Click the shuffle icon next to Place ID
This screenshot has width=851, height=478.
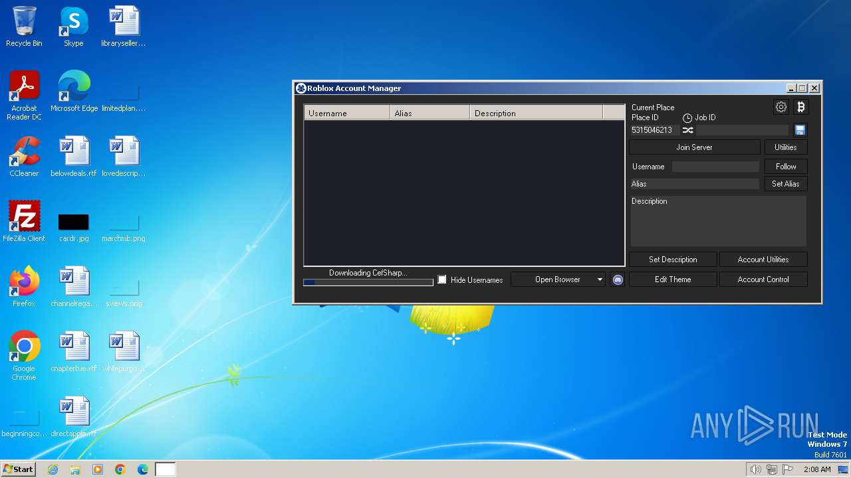coord(687,130)
